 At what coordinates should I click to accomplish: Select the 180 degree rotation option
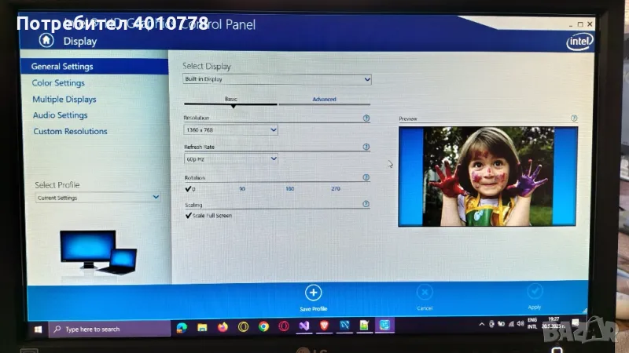pyautogui.click(x=289, y=189)
